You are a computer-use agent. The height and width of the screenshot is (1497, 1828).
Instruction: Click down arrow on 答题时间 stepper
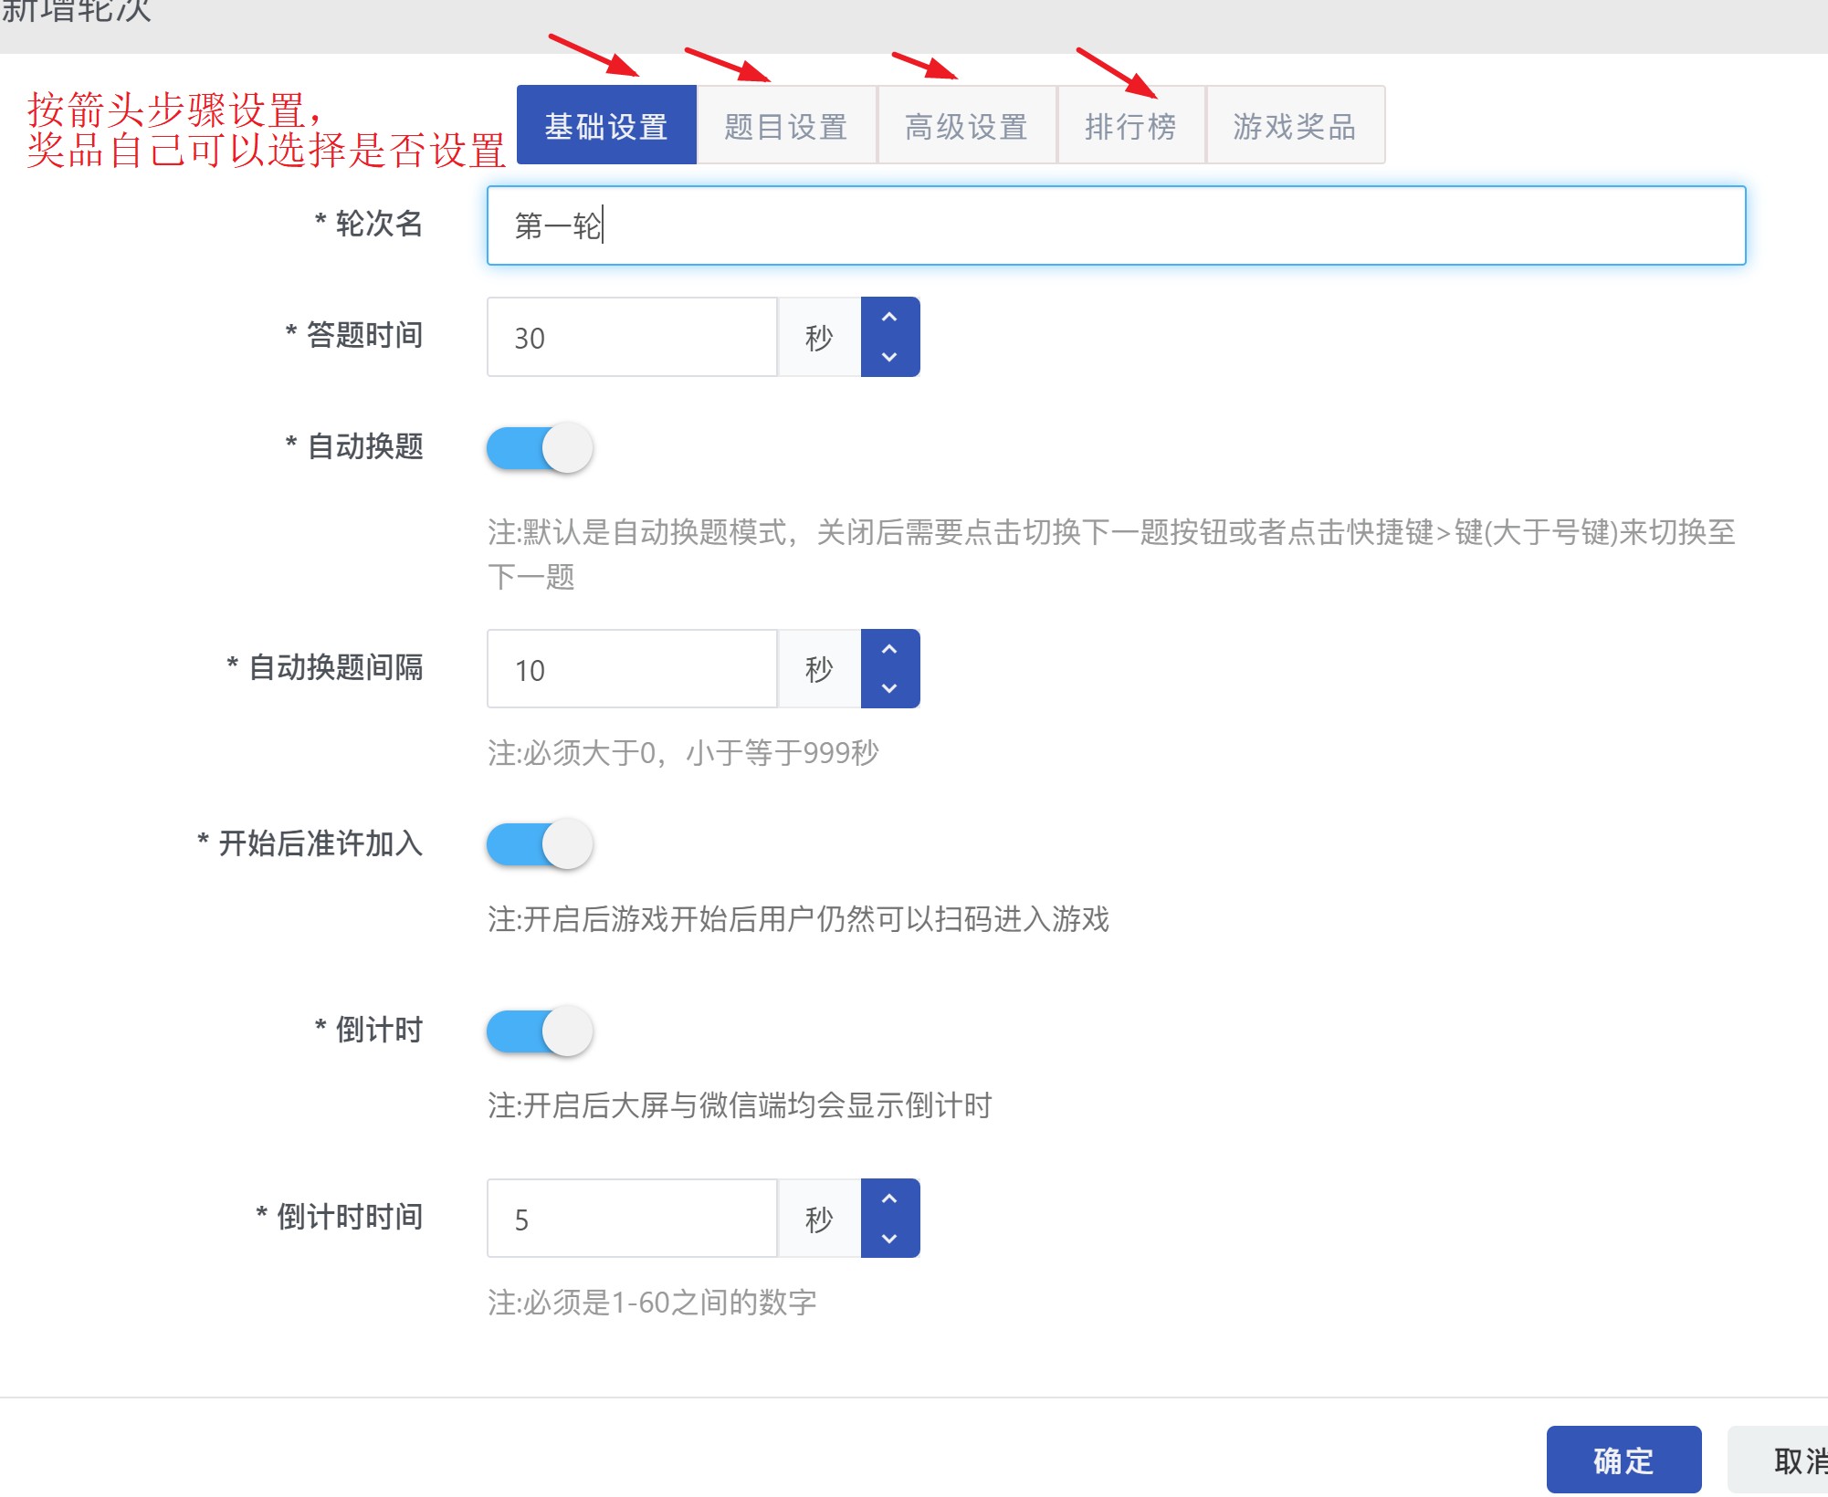(x=889, y=357)
